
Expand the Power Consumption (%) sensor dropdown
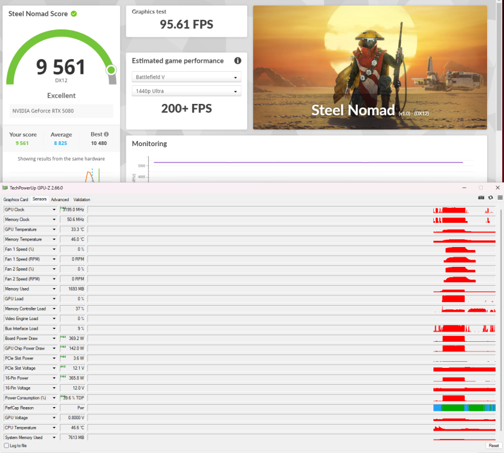point(54,398)
